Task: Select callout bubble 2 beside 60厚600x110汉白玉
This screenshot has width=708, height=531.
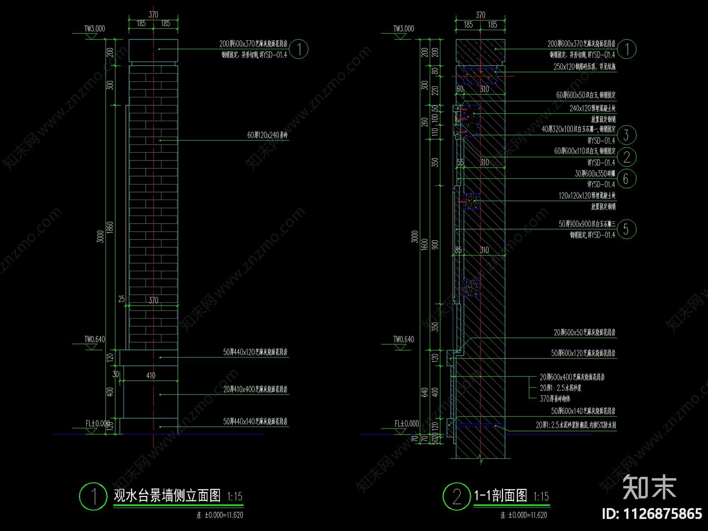Action: (x=626, y=157)
